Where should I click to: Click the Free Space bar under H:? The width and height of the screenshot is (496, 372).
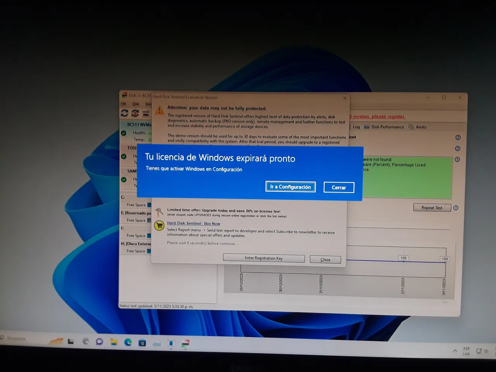pos(149,251)
